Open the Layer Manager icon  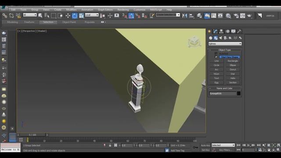199,16
